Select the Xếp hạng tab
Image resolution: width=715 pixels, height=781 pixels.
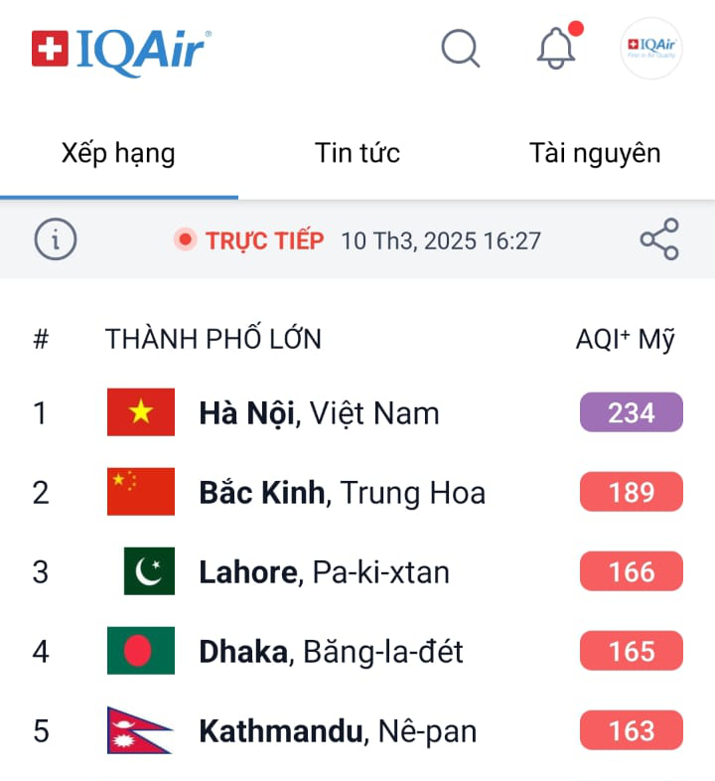(118, 153)
